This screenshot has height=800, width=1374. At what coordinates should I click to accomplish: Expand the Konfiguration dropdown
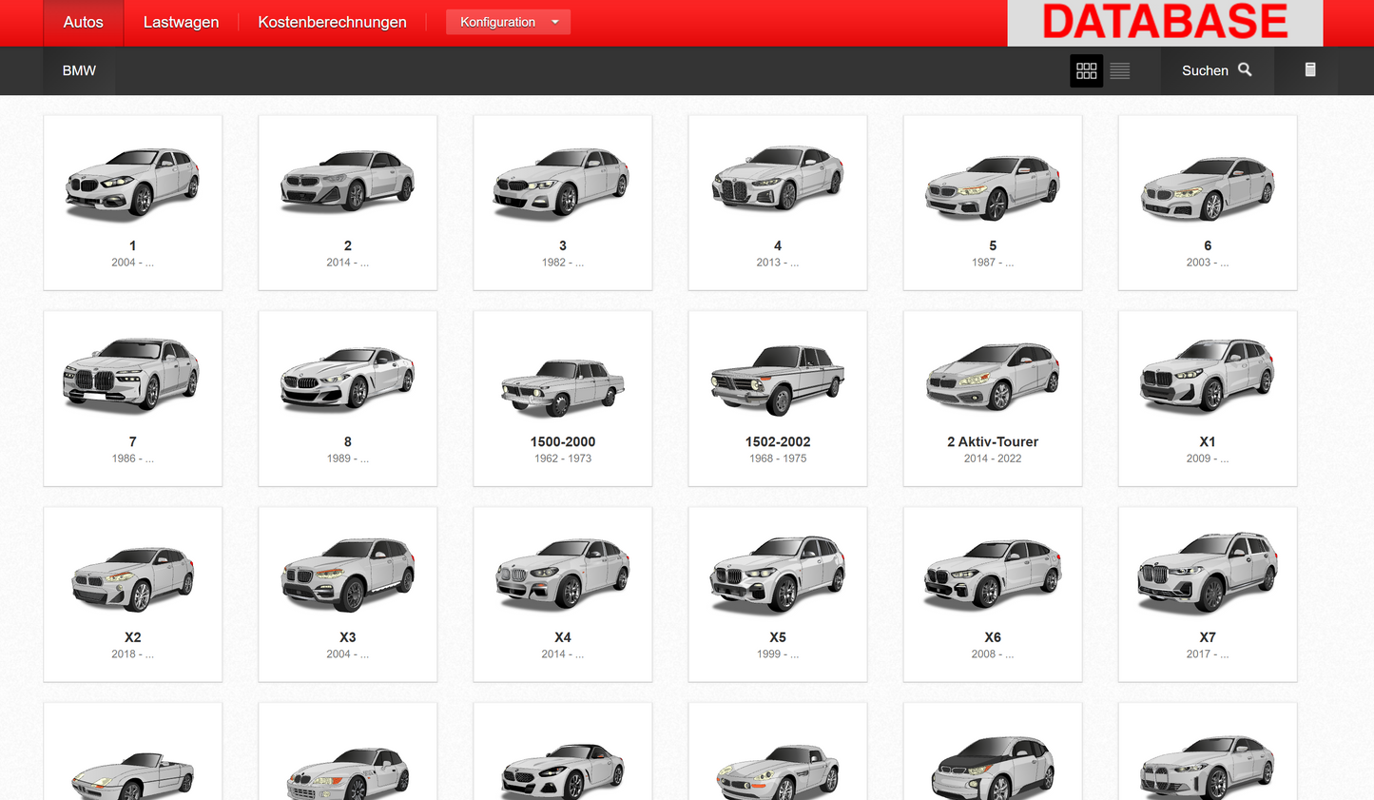point(508,22)
